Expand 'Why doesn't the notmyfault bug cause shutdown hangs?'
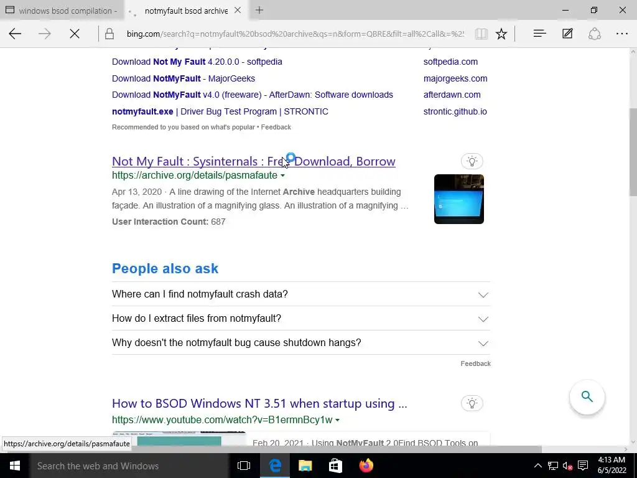The width and height of the screenshot is (637, 478). (300, 343)
